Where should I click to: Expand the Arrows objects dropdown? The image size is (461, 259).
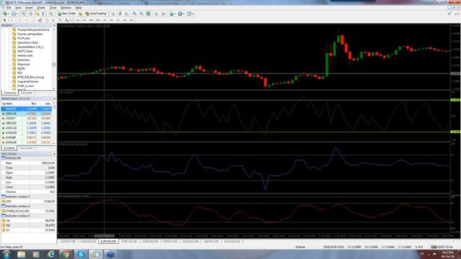tap(71, 20)
